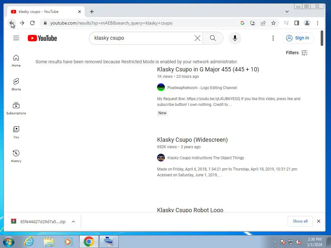This screenshot has width=331, height=248.
Task: Close the klasky csupo YouTube tab
Action: coord(80,12)
